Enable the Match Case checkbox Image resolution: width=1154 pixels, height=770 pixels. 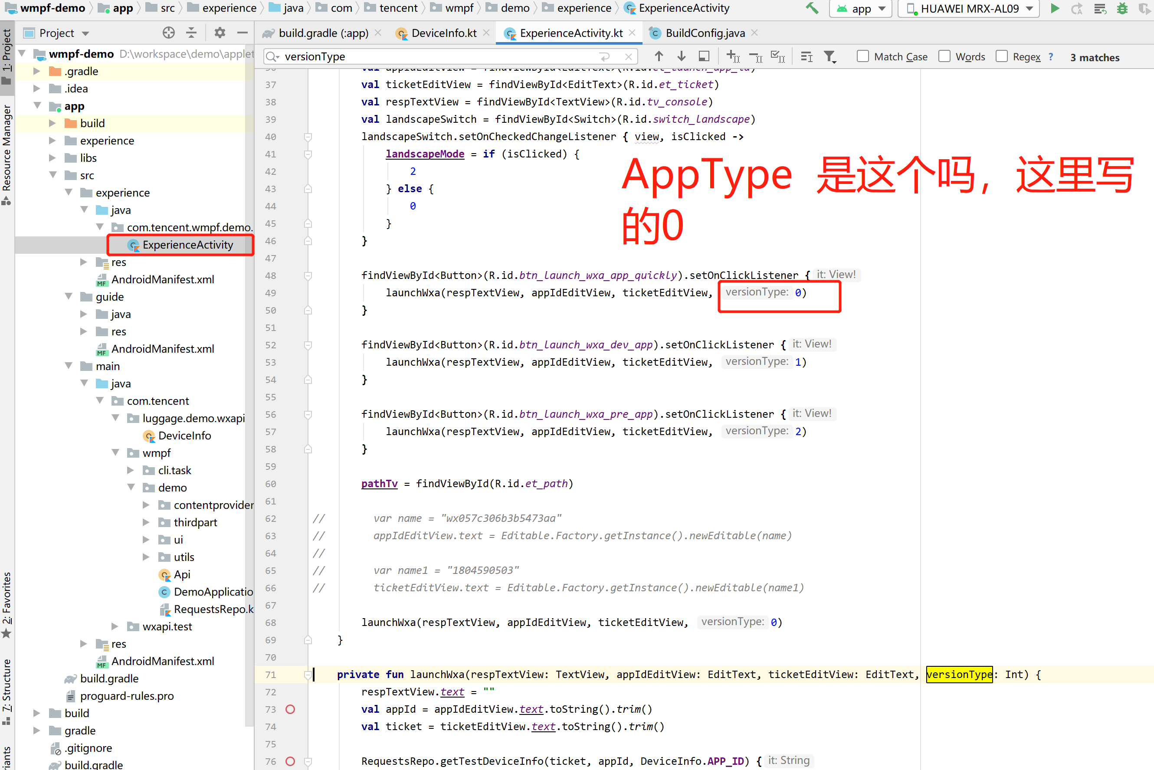[862, 56]
